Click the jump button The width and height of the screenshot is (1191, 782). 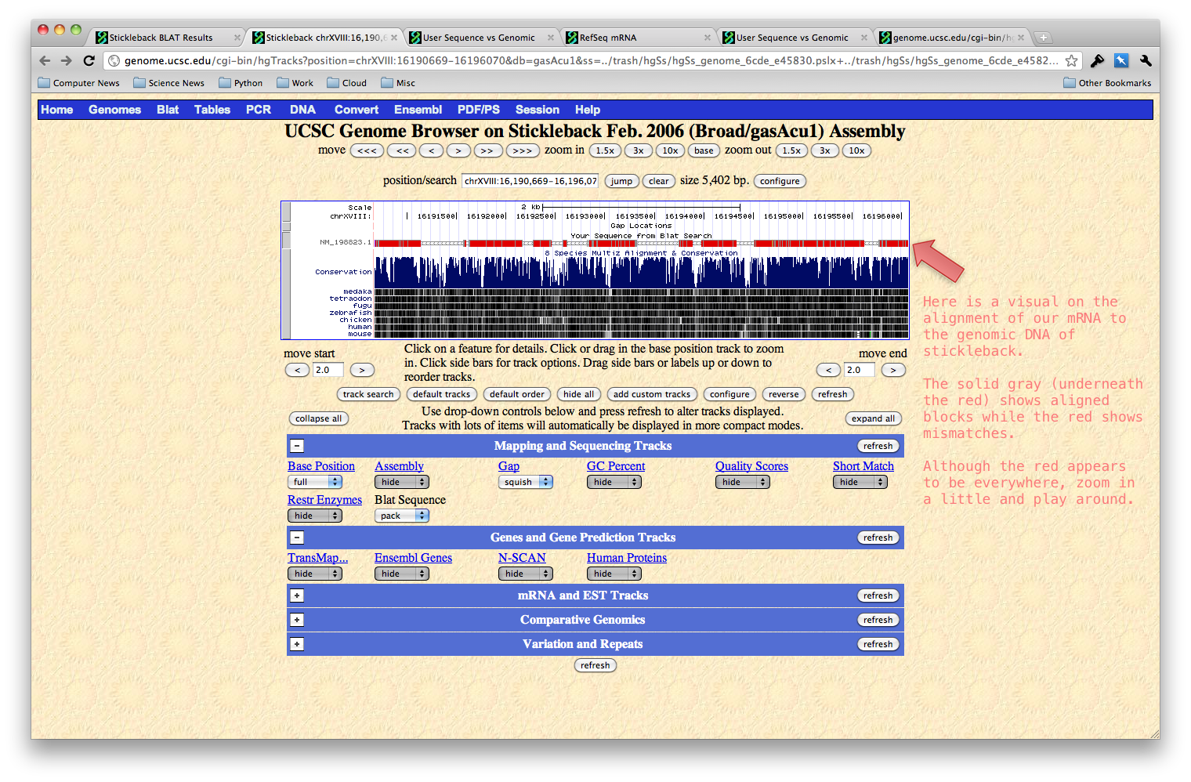622,181
